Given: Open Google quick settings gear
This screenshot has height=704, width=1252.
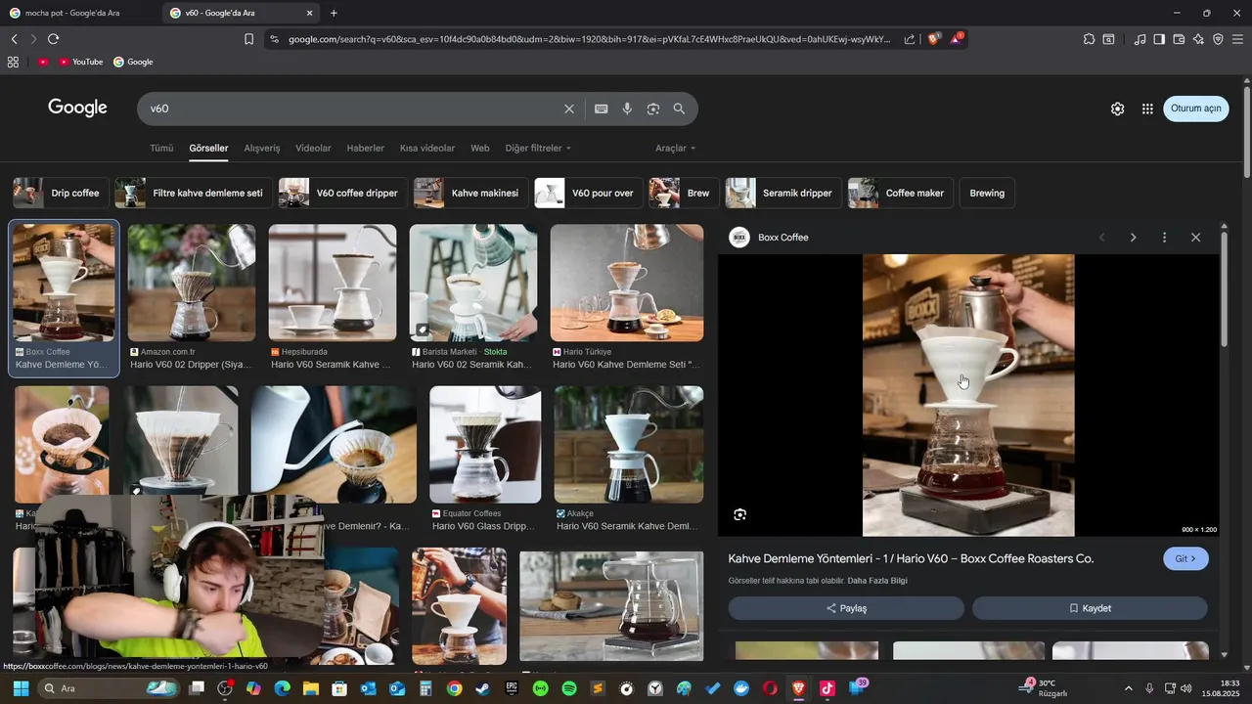Looking at the screenshot, I should point(1117,109).
